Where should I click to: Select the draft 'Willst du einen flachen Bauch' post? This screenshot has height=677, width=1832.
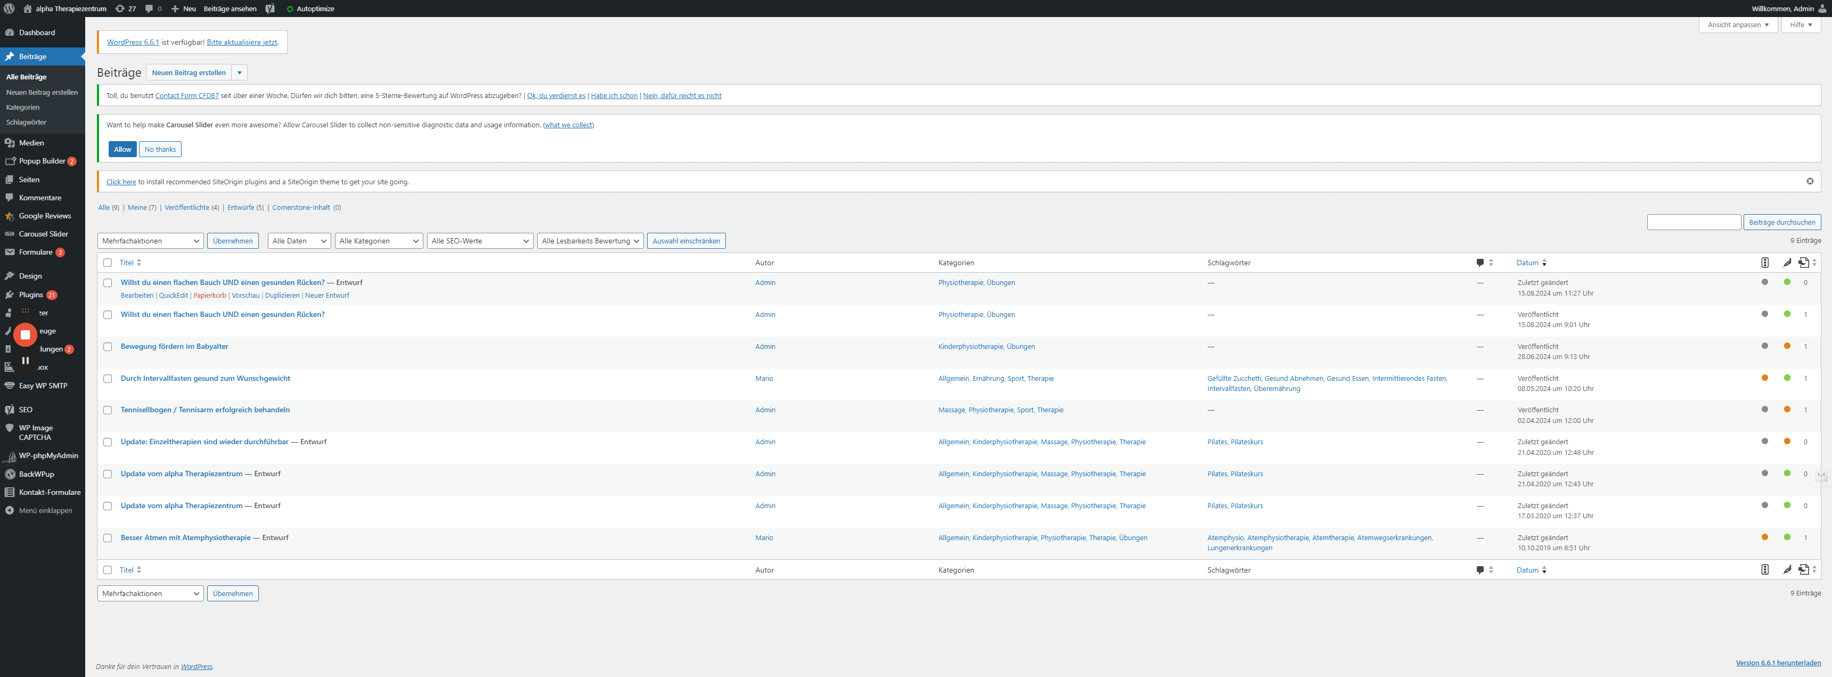click(108, 283)
